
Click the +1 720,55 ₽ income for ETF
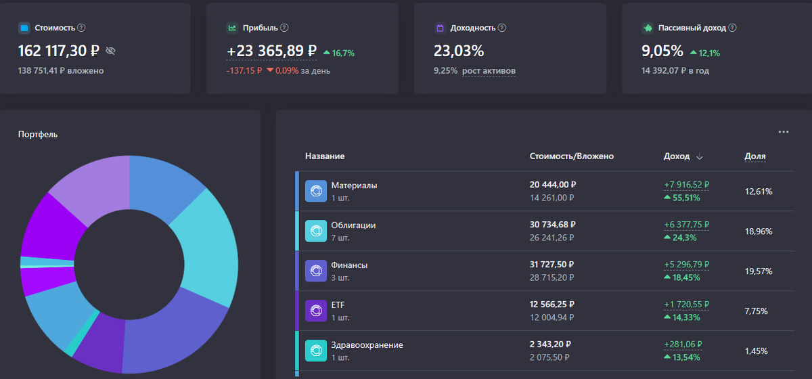pos(687,305)
